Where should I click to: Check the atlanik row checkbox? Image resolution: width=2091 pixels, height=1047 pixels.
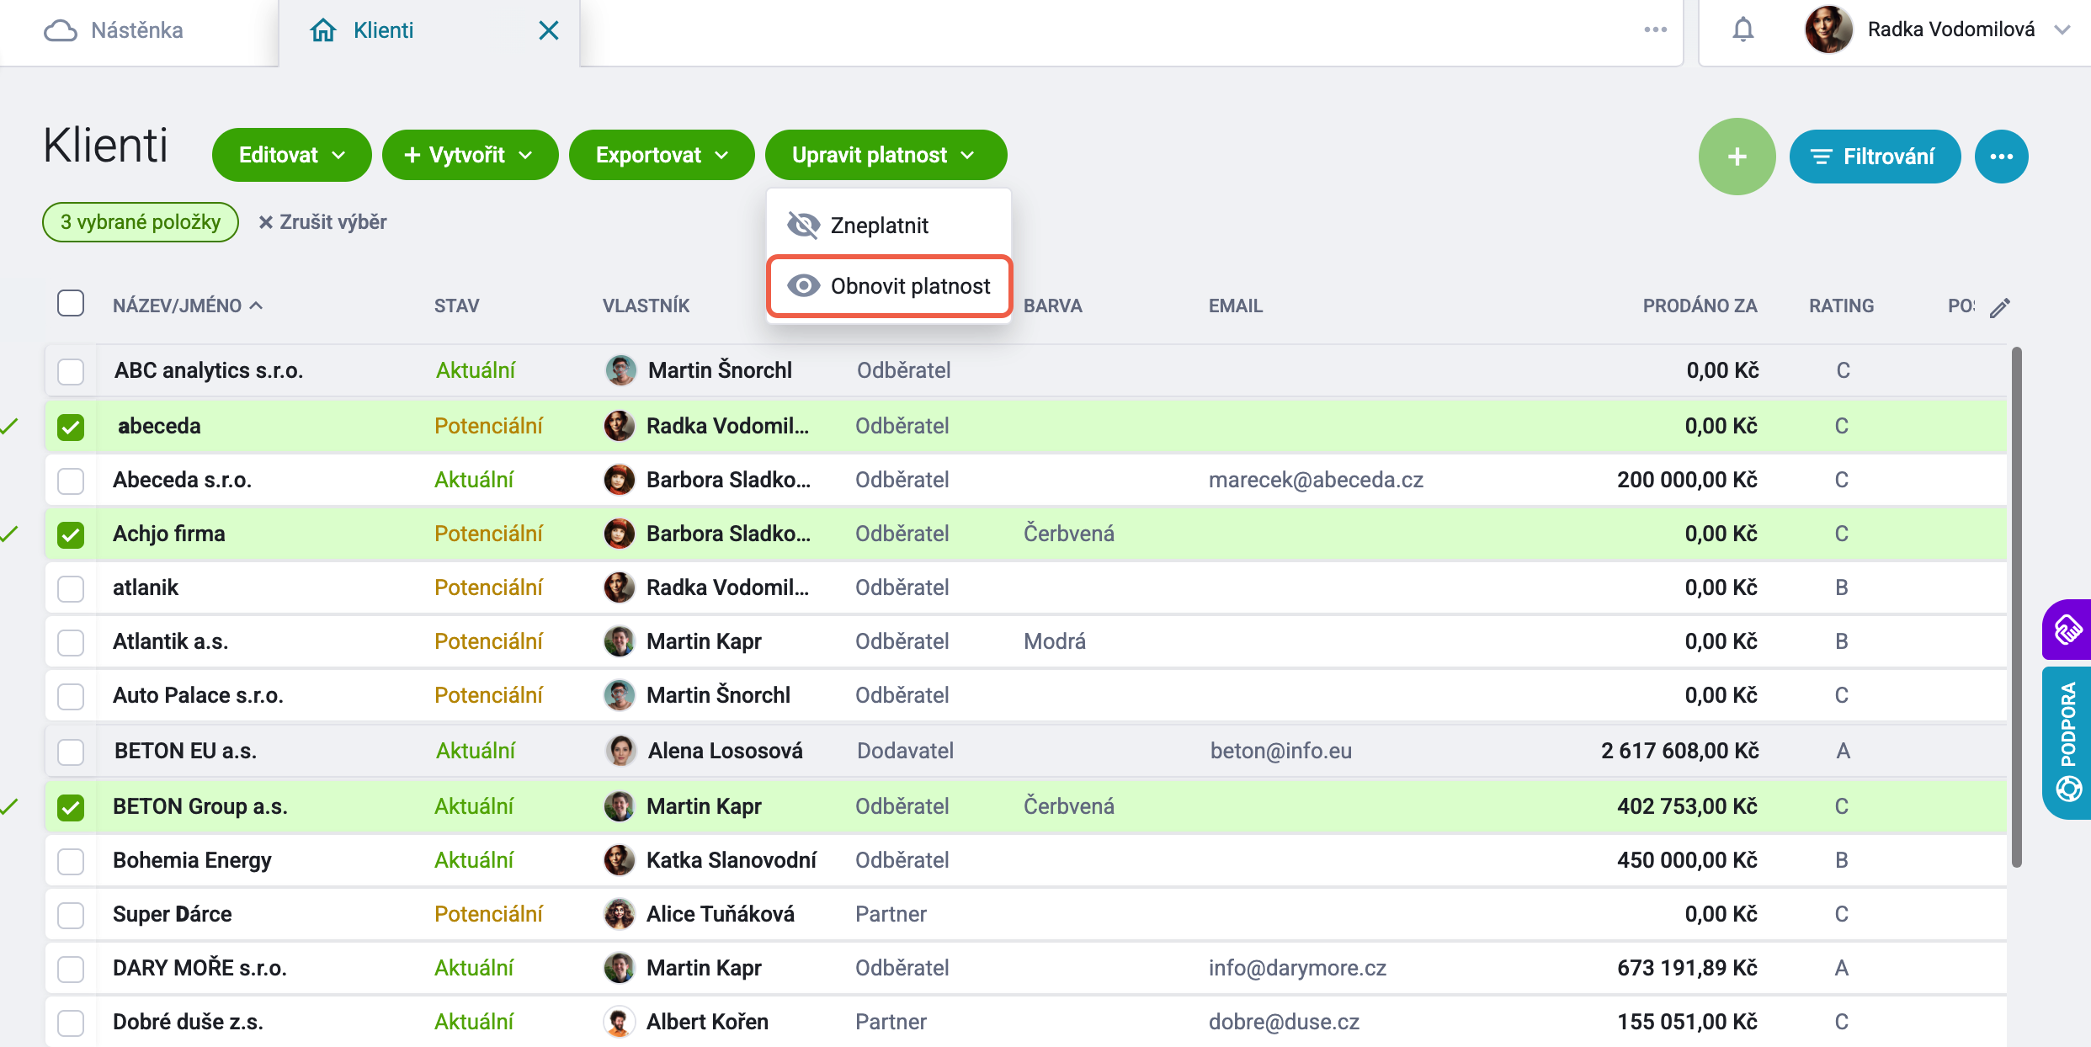71,588
